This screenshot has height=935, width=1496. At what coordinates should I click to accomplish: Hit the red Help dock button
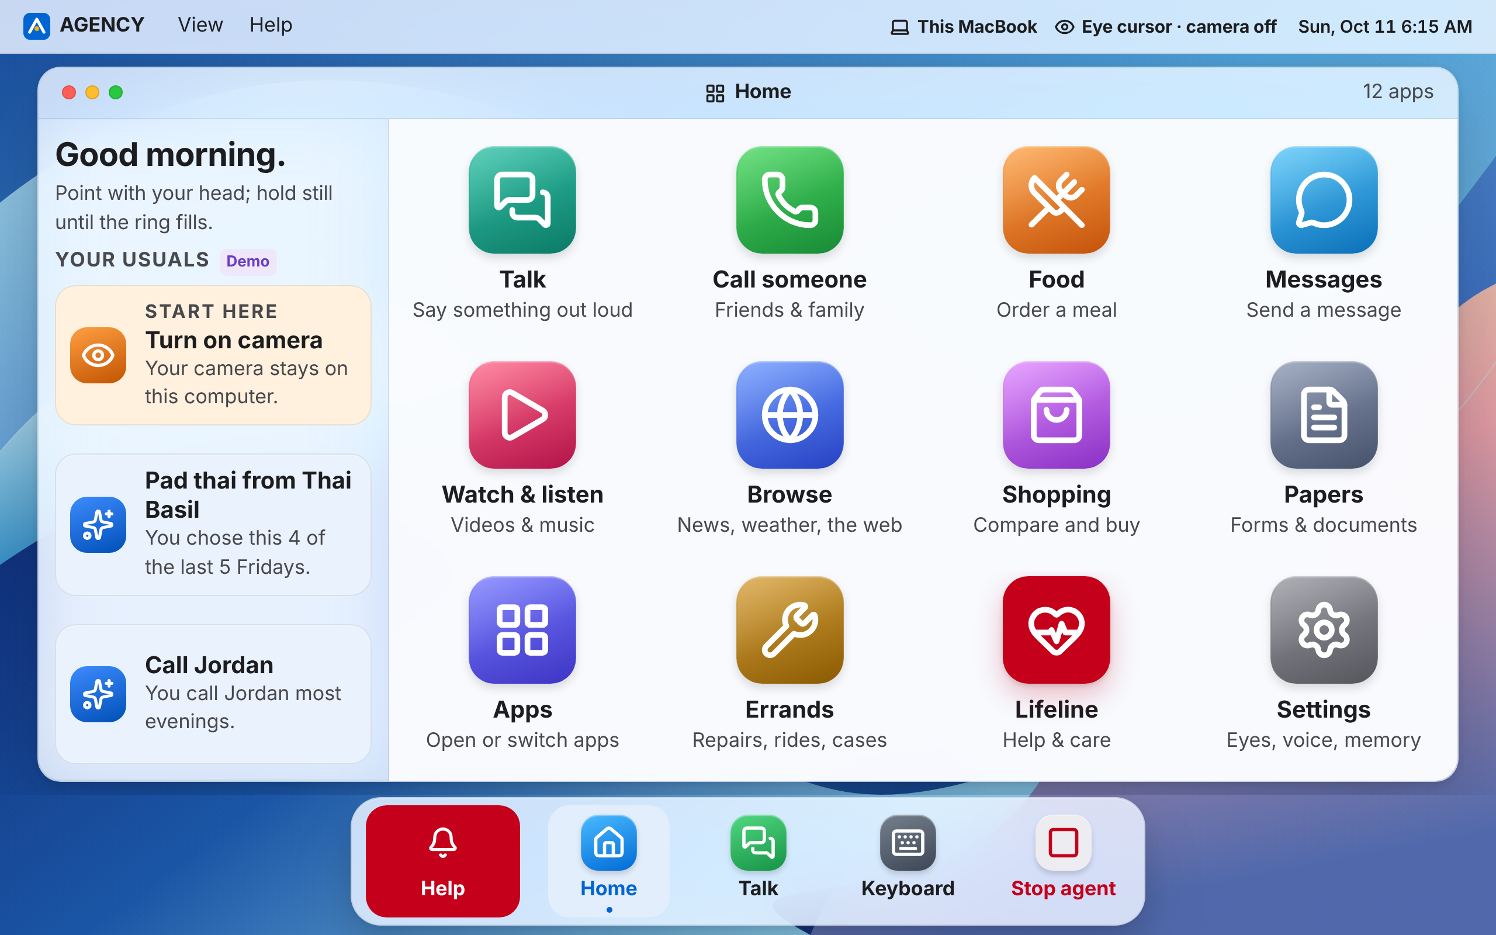click(442, 861)
